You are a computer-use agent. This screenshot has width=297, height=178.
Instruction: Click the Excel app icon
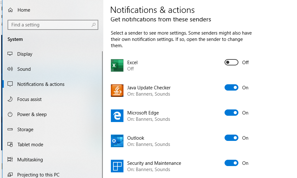coord(117,65)
